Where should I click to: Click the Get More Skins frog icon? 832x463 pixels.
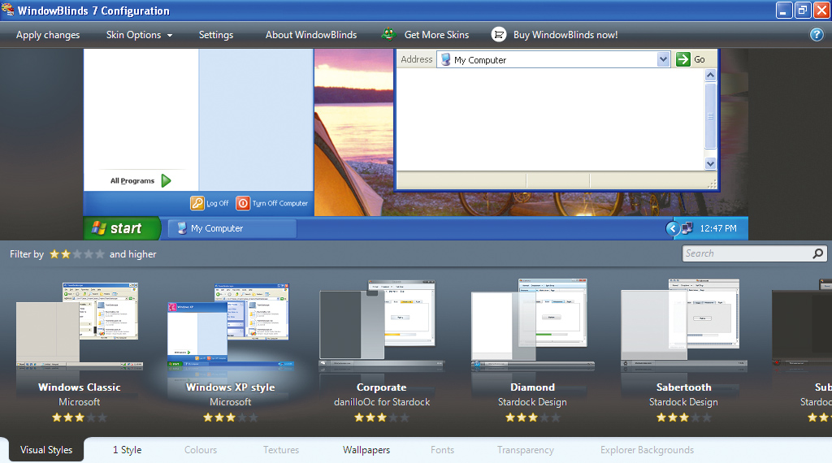389,34
